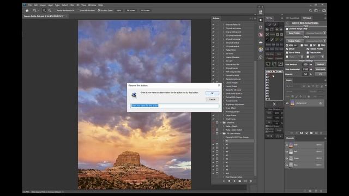Select the Zoom tool in options bar
The height and width of the screenshot is (196, 349).
point(34,10)
